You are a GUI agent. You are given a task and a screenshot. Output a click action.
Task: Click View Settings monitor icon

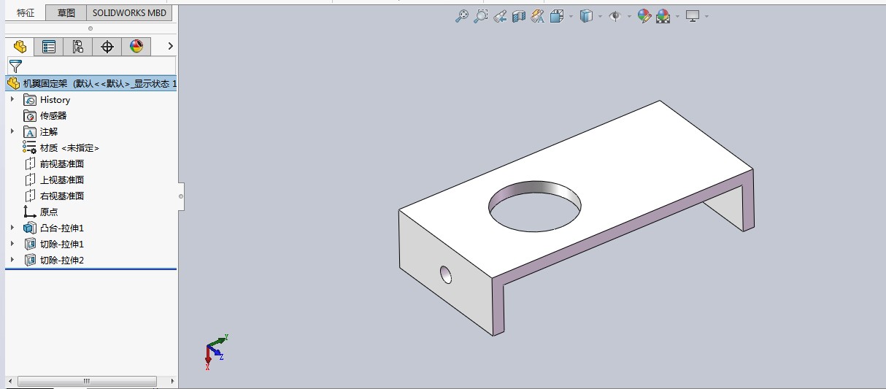pos(693,15)
